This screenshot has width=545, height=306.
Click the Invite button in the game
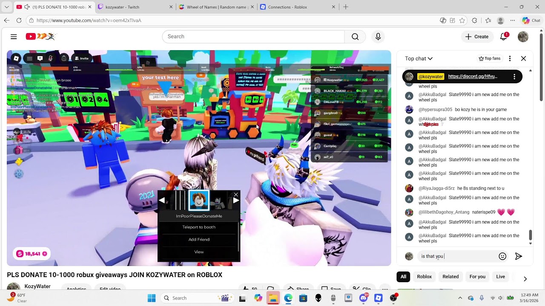click(82, 58)
